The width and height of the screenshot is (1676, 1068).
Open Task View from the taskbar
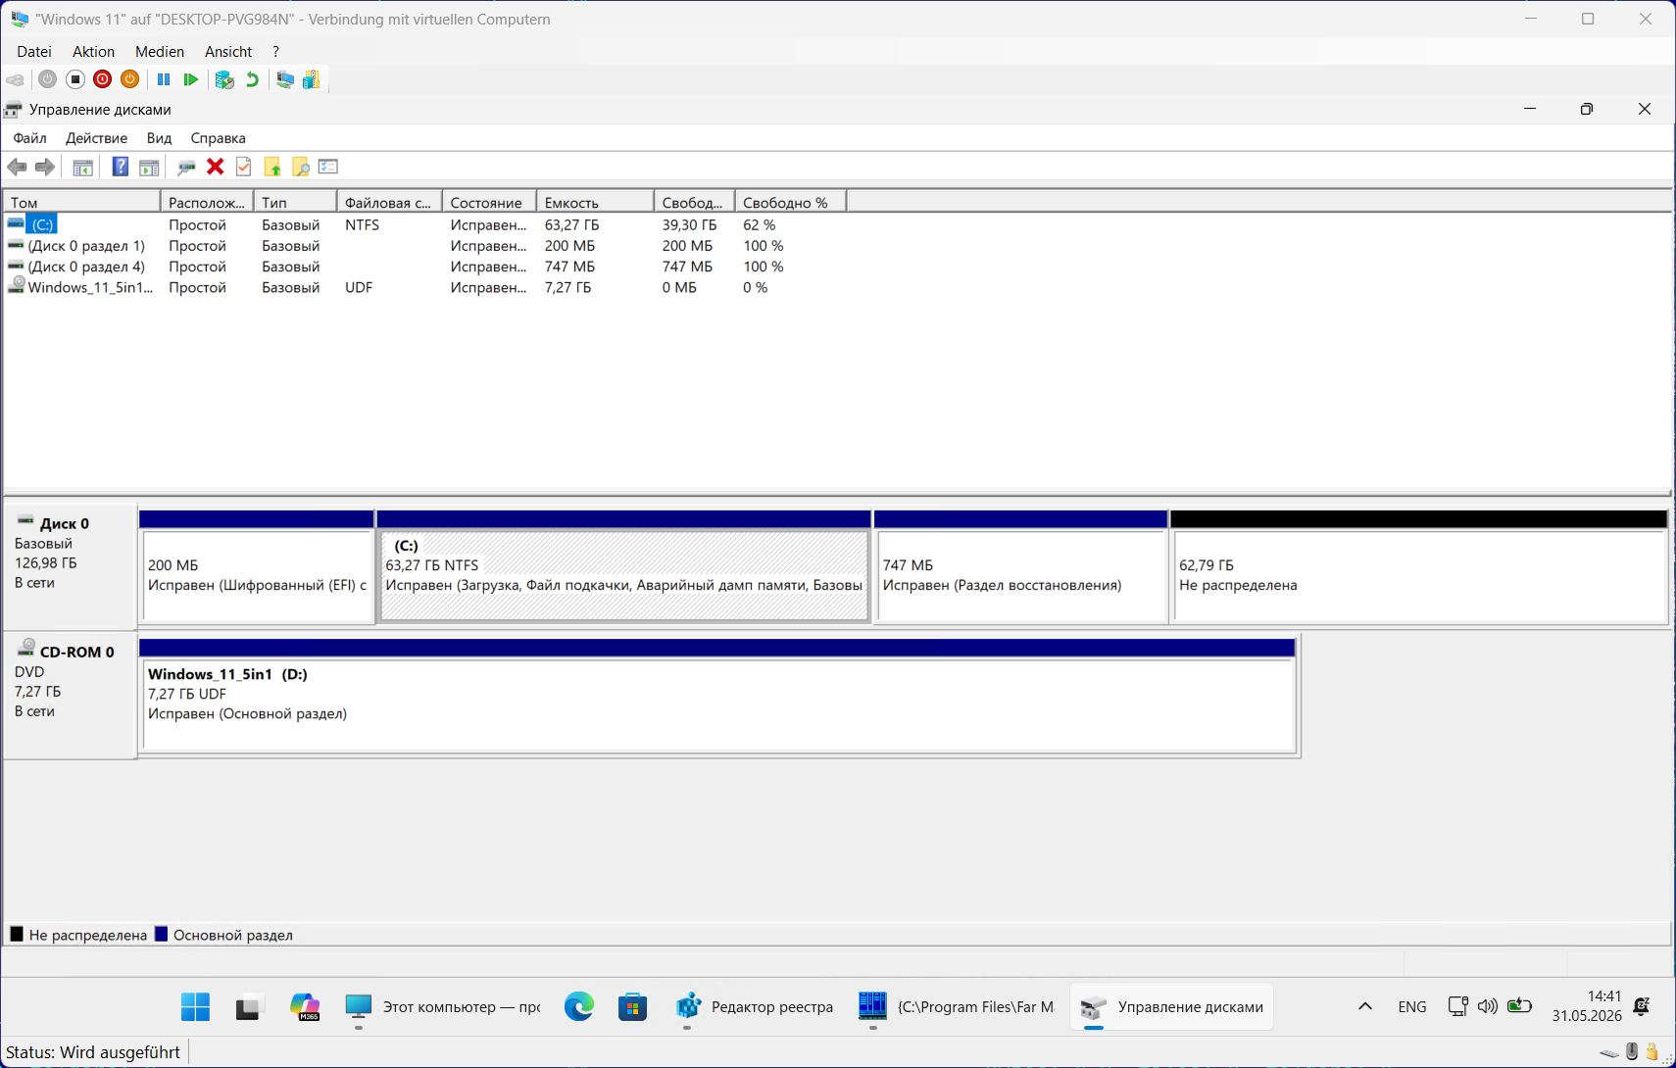(x=249, y=1006)
